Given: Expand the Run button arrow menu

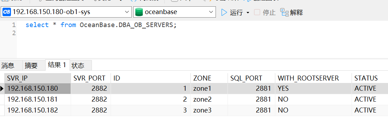Looking at the screenshot, I should pyautogui.click(x=248, y=13).
